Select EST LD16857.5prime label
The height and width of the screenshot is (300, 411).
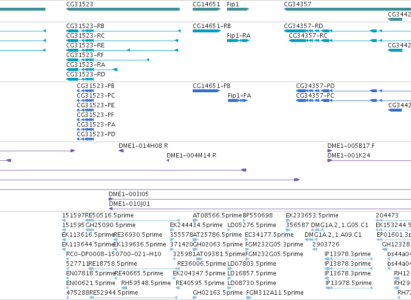coord(252,273)
